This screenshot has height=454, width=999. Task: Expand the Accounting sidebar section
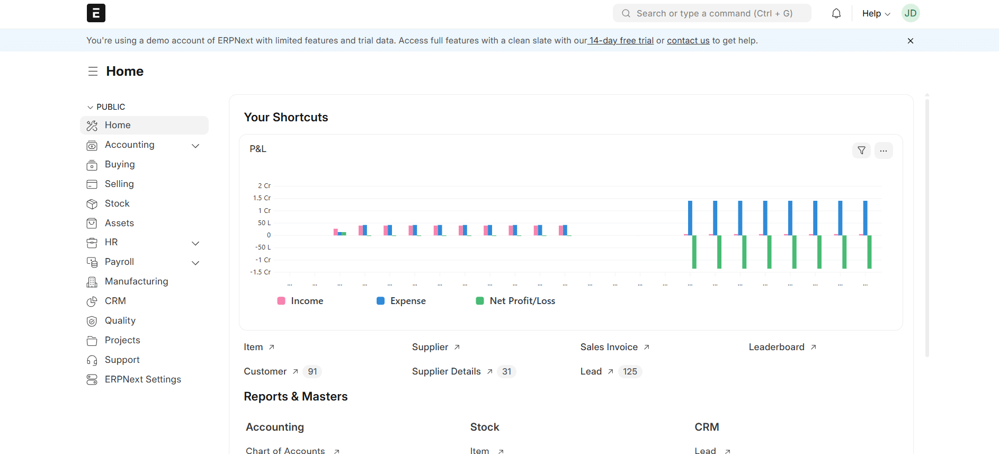tap(195, 146)
